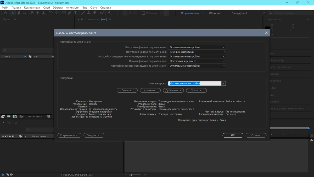Select the Orbit camera tool
This screenshot has height=177, width=314.
tap(32, 13)
